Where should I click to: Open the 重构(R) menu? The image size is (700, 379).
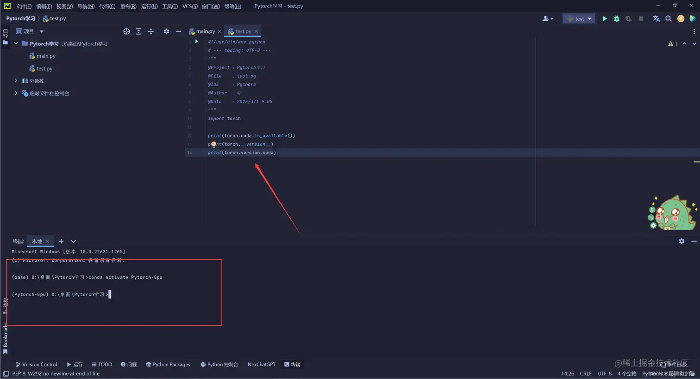click(128, 6)
